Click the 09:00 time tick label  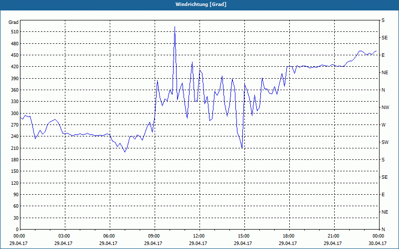pyautogui.click(x=154, y=236)
